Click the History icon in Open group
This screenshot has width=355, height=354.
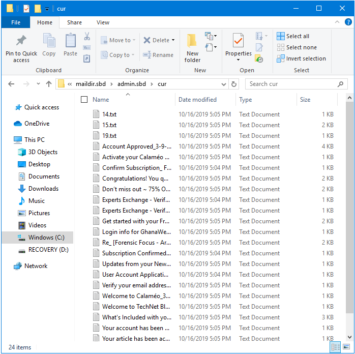(x=259, y=58)
